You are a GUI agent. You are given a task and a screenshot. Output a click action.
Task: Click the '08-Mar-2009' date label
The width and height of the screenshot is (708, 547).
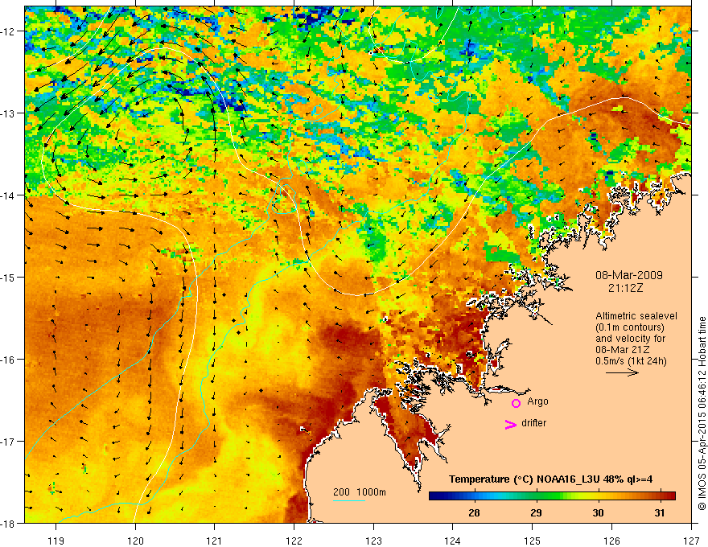click(x=629, y=275)
